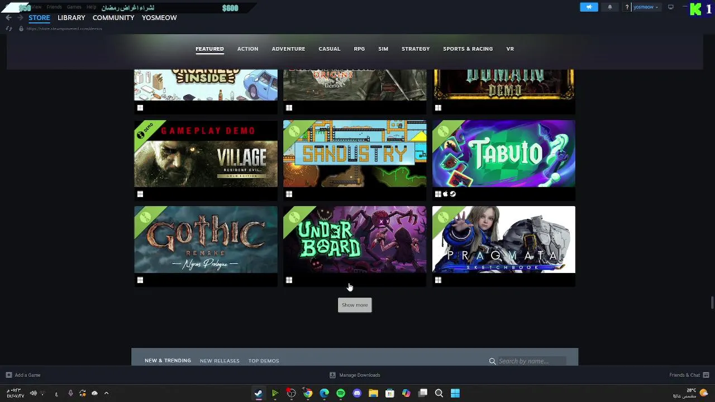
Task: Click the Search by name field
Action: (532, 361)
